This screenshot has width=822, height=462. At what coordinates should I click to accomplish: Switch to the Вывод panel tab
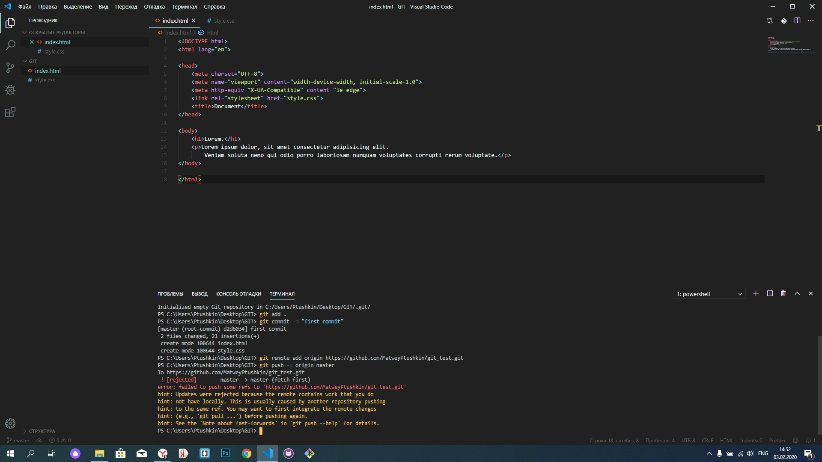200,294
